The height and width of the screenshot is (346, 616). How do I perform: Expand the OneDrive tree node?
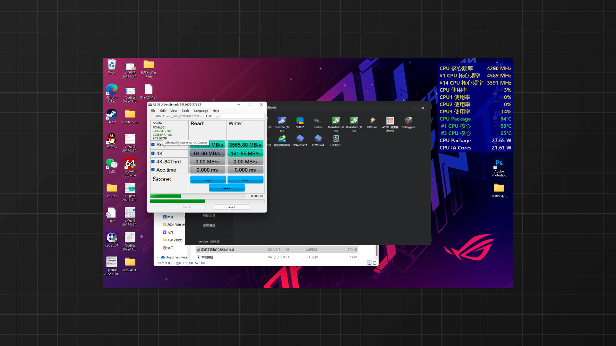(x=157, y=257)
